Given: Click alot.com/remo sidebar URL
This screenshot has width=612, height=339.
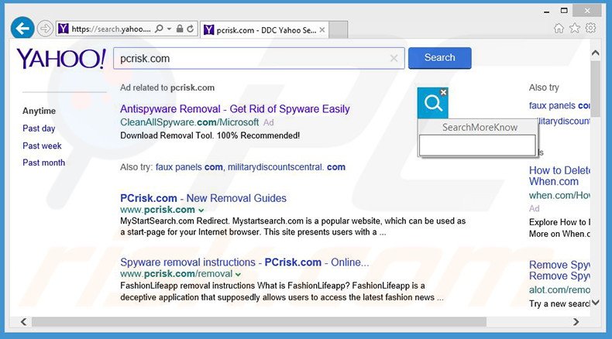Looking at the screenshot, I should (559, 289).
